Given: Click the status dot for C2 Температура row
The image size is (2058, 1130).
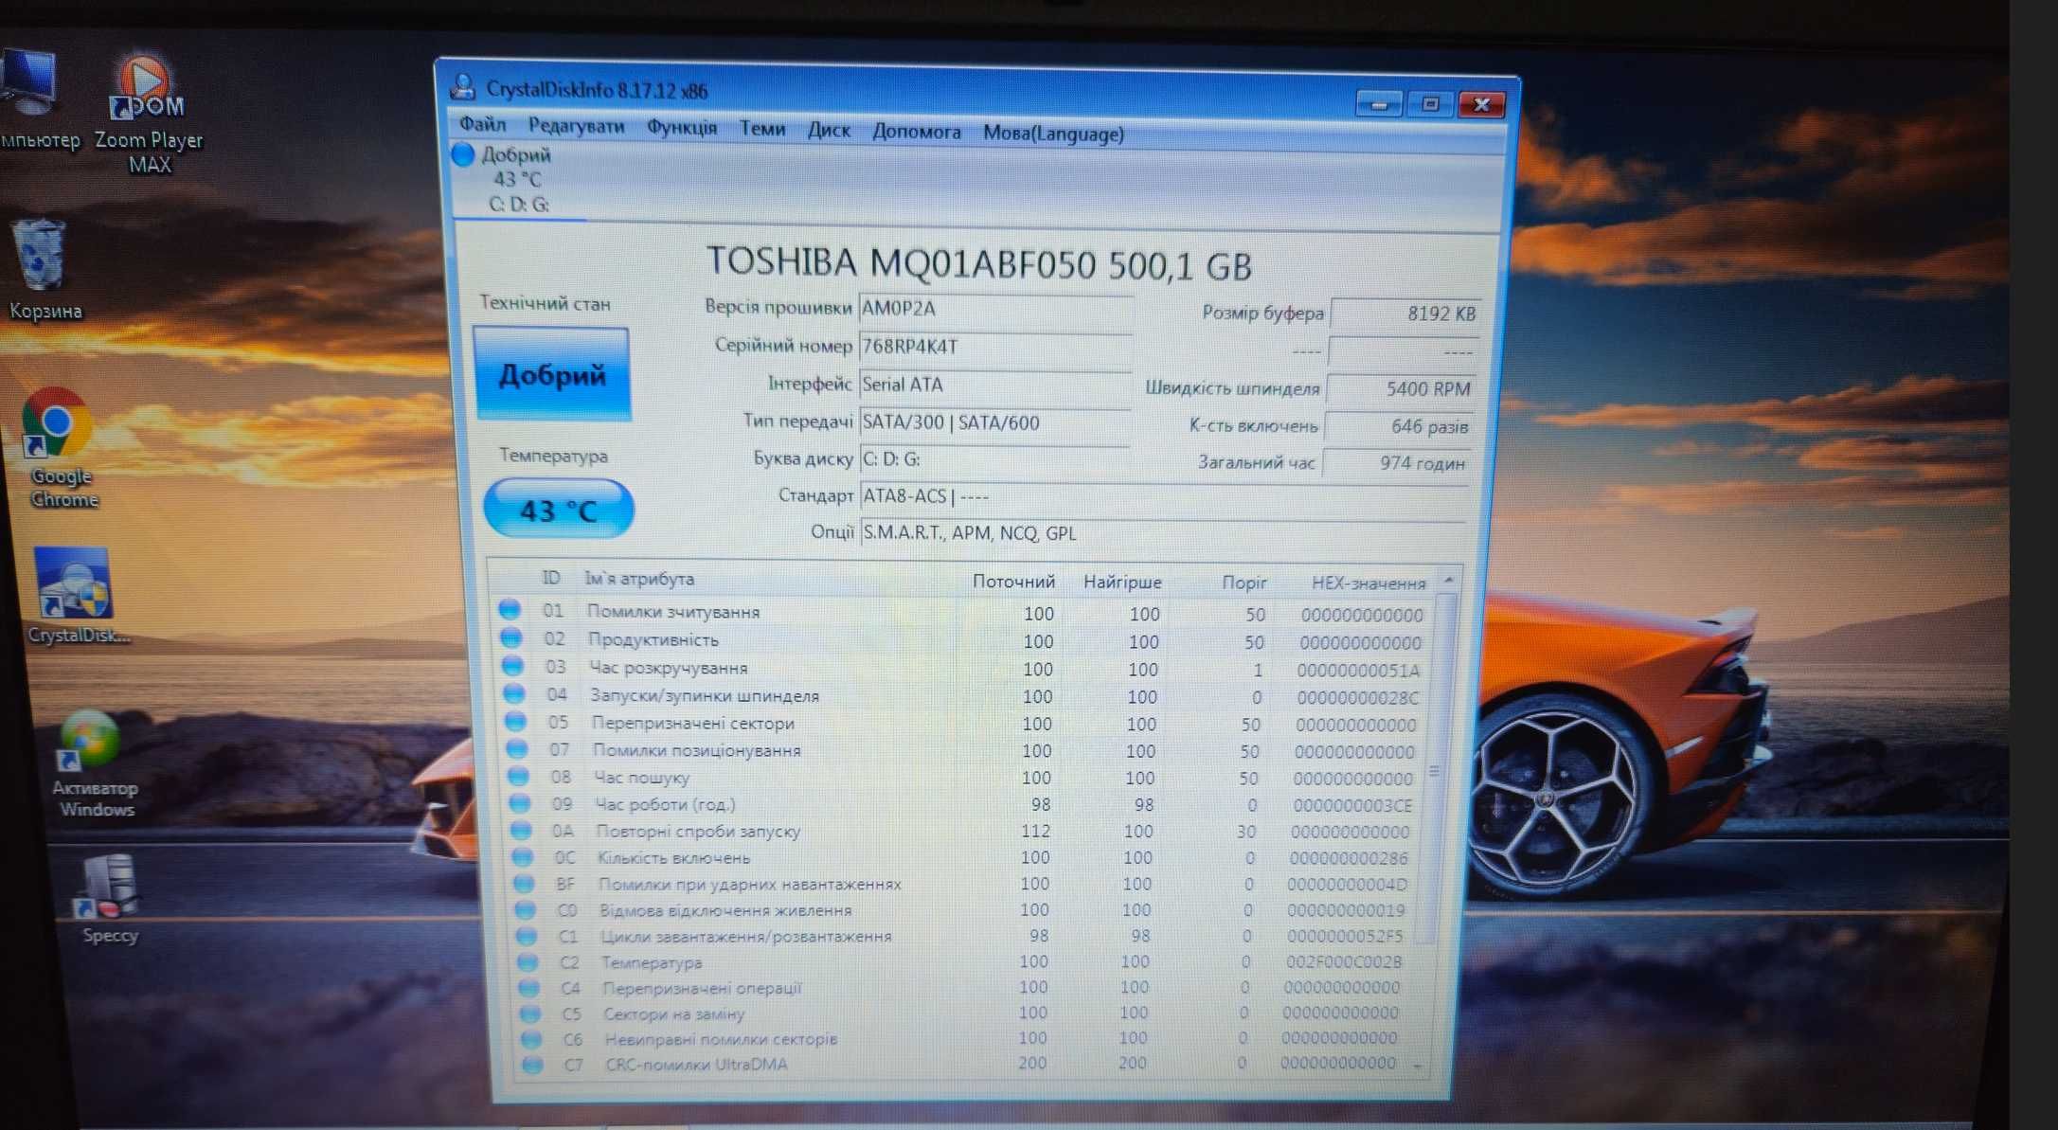Looking at the screenshot, I should [528, 961].
